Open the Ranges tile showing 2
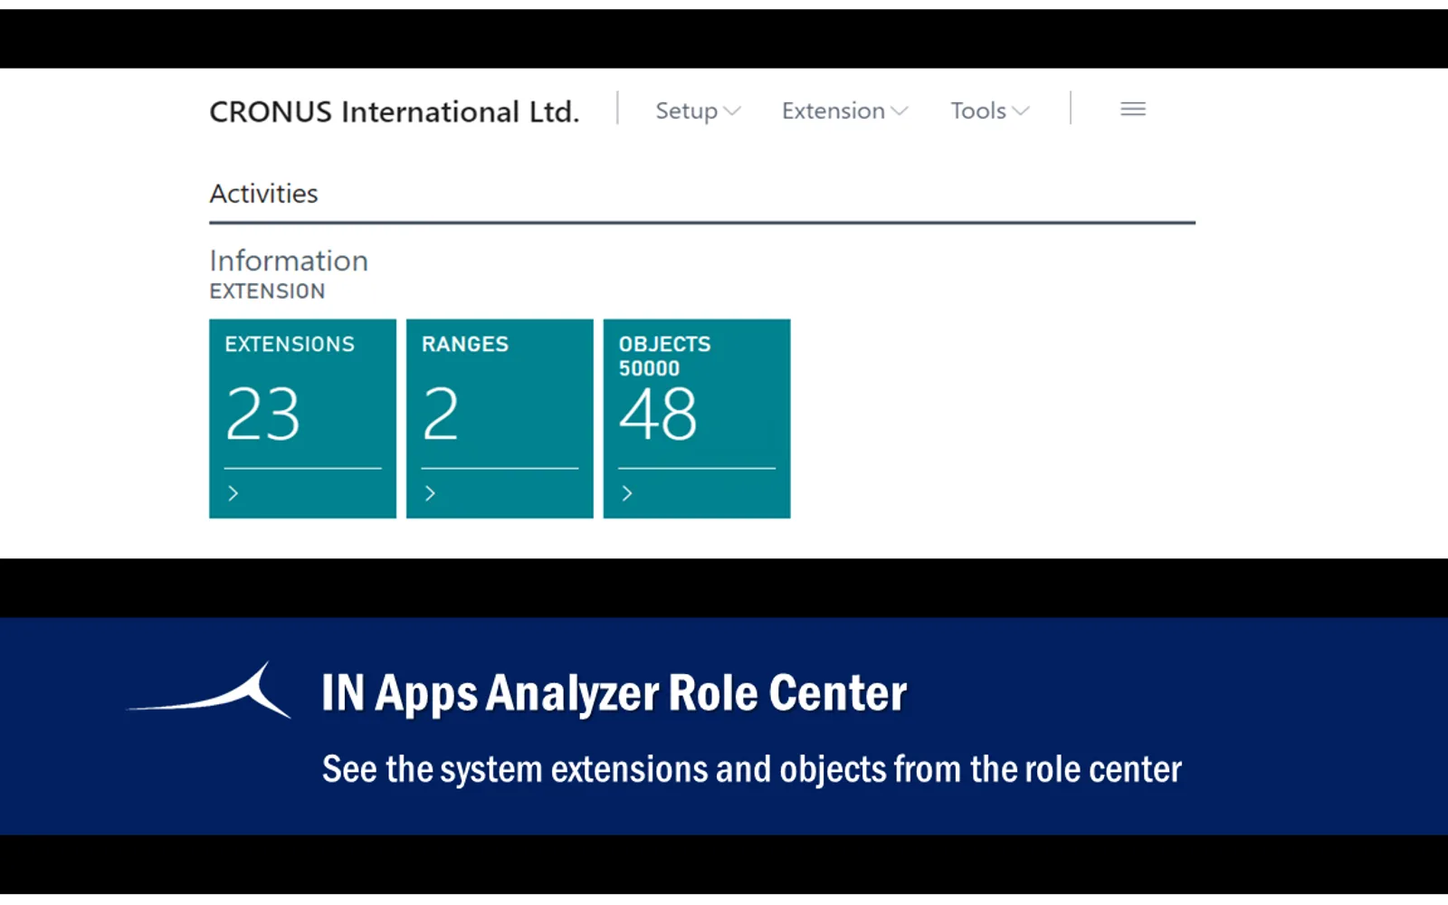Image resolution: width=1448 pixels, height=905 pixels. [500, 418]
